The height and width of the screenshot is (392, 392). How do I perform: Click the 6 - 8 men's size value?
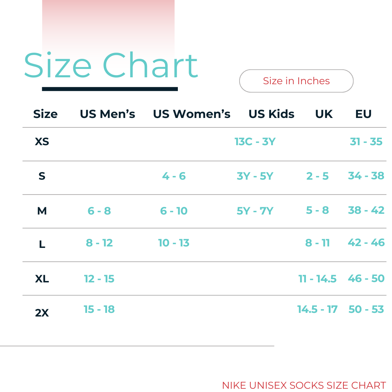pyautogui.click(x=99, y=211)
